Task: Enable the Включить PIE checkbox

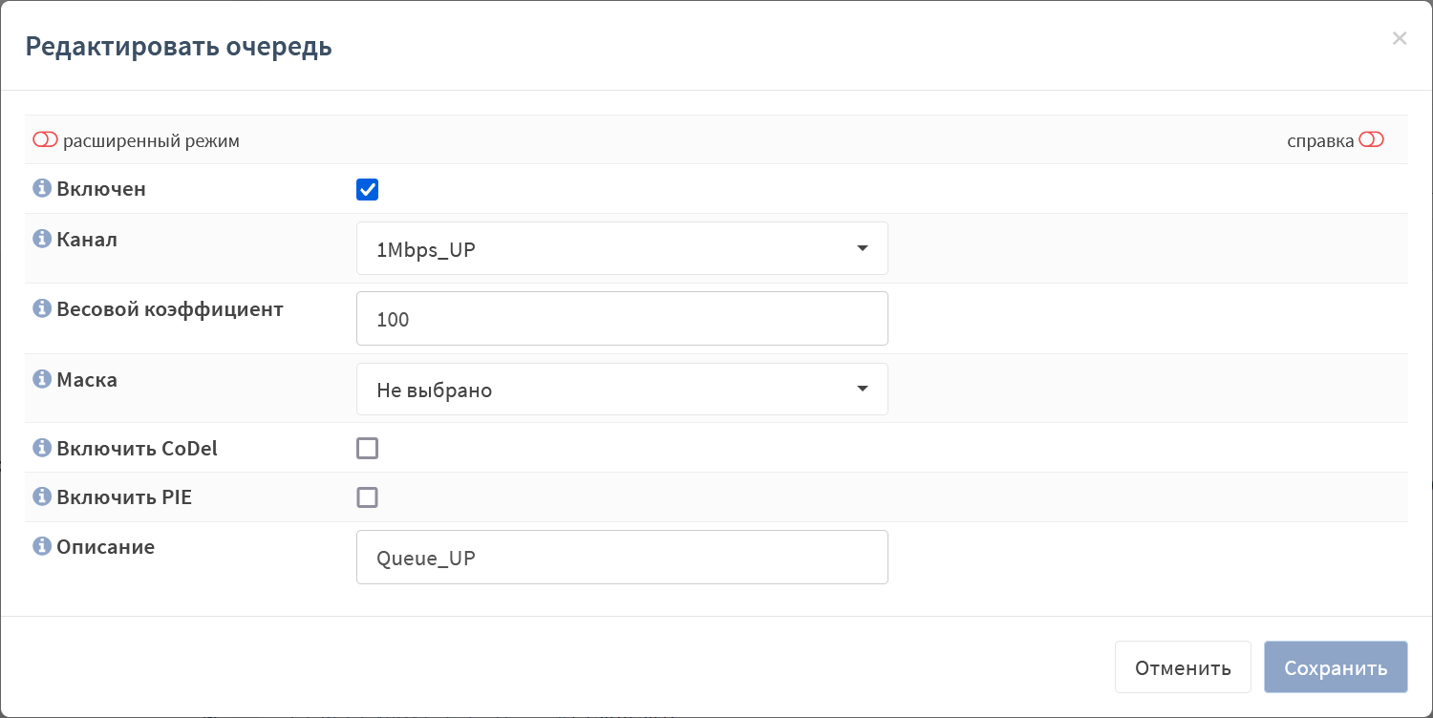Action: [367, 496]
